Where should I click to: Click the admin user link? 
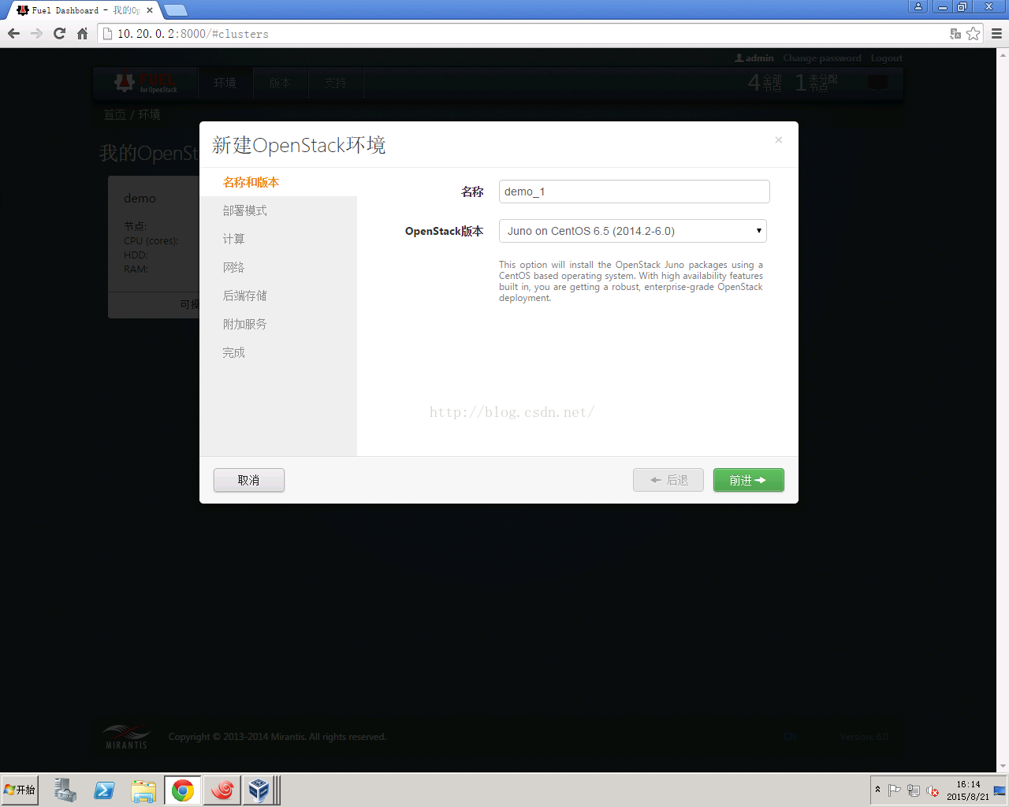coord(754,58)
